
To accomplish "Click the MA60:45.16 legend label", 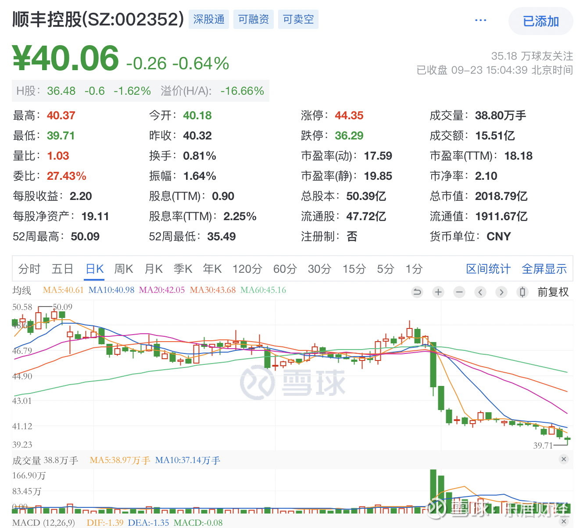I will [263, 290].
